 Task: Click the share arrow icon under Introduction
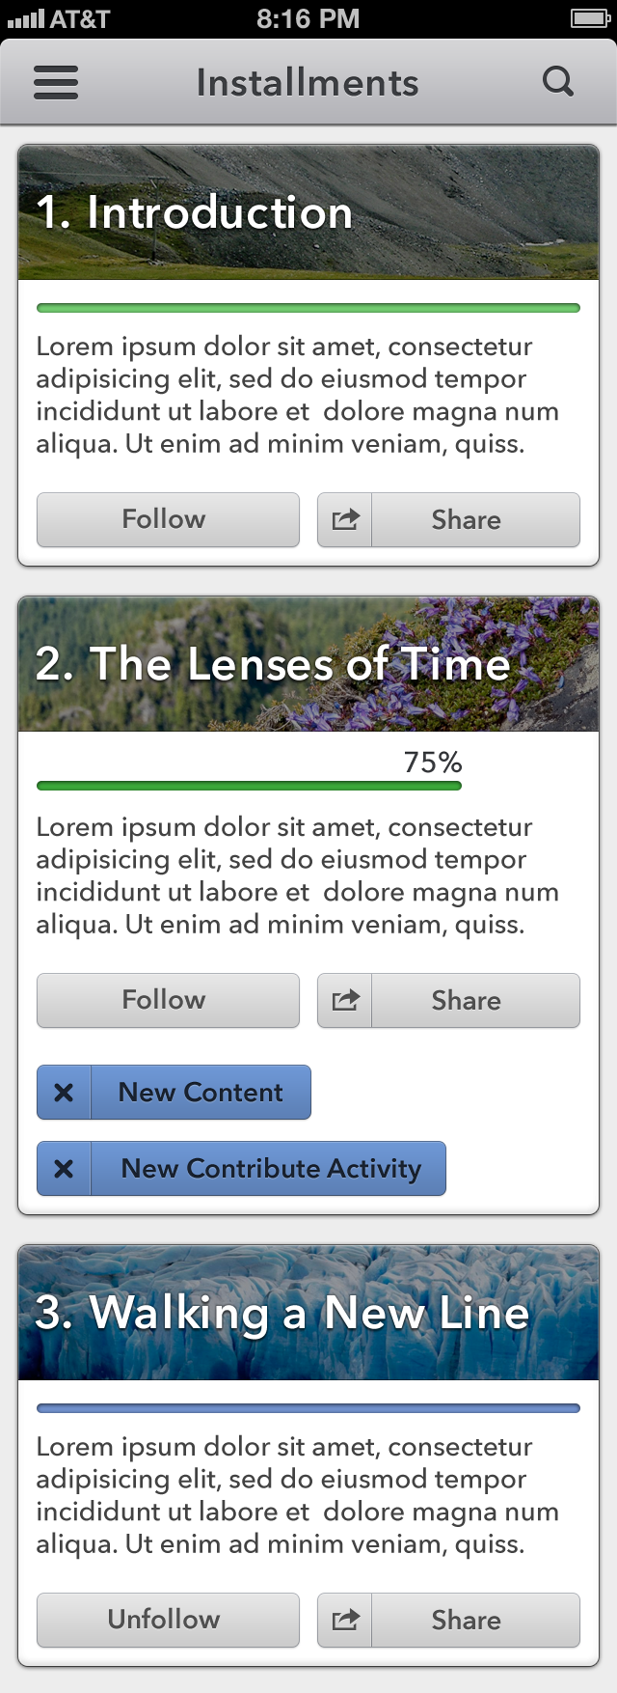(x=345, y=520)
